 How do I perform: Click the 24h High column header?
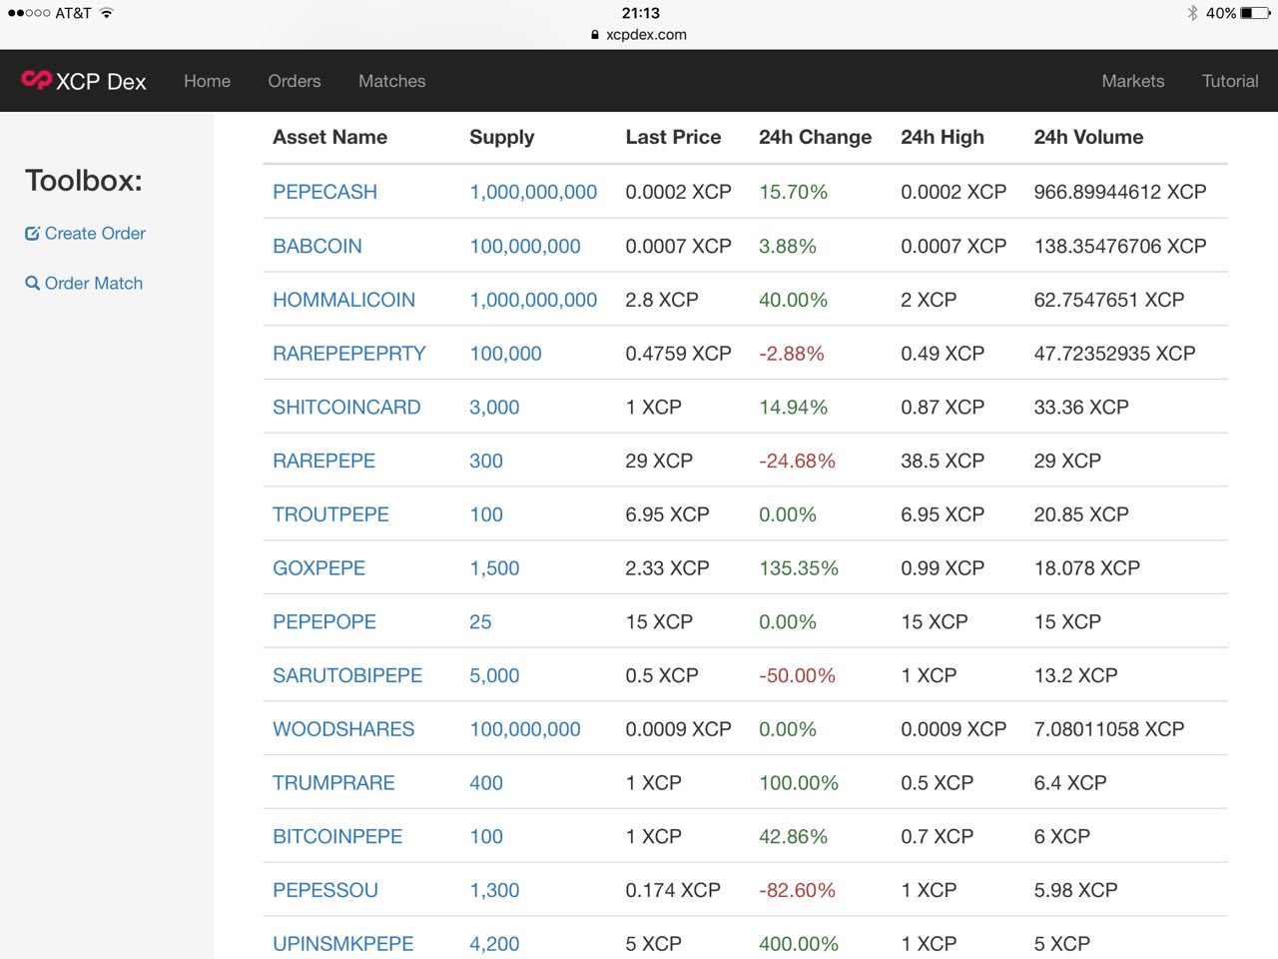pyautogui.click(x=943, y=138)
